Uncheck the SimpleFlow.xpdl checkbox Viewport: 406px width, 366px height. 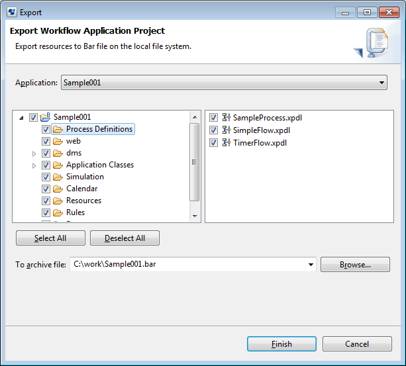point(213,130)
